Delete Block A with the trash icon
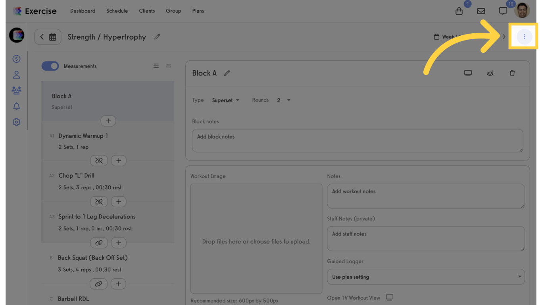Screen dimensions: 542x305 point(512,73)
